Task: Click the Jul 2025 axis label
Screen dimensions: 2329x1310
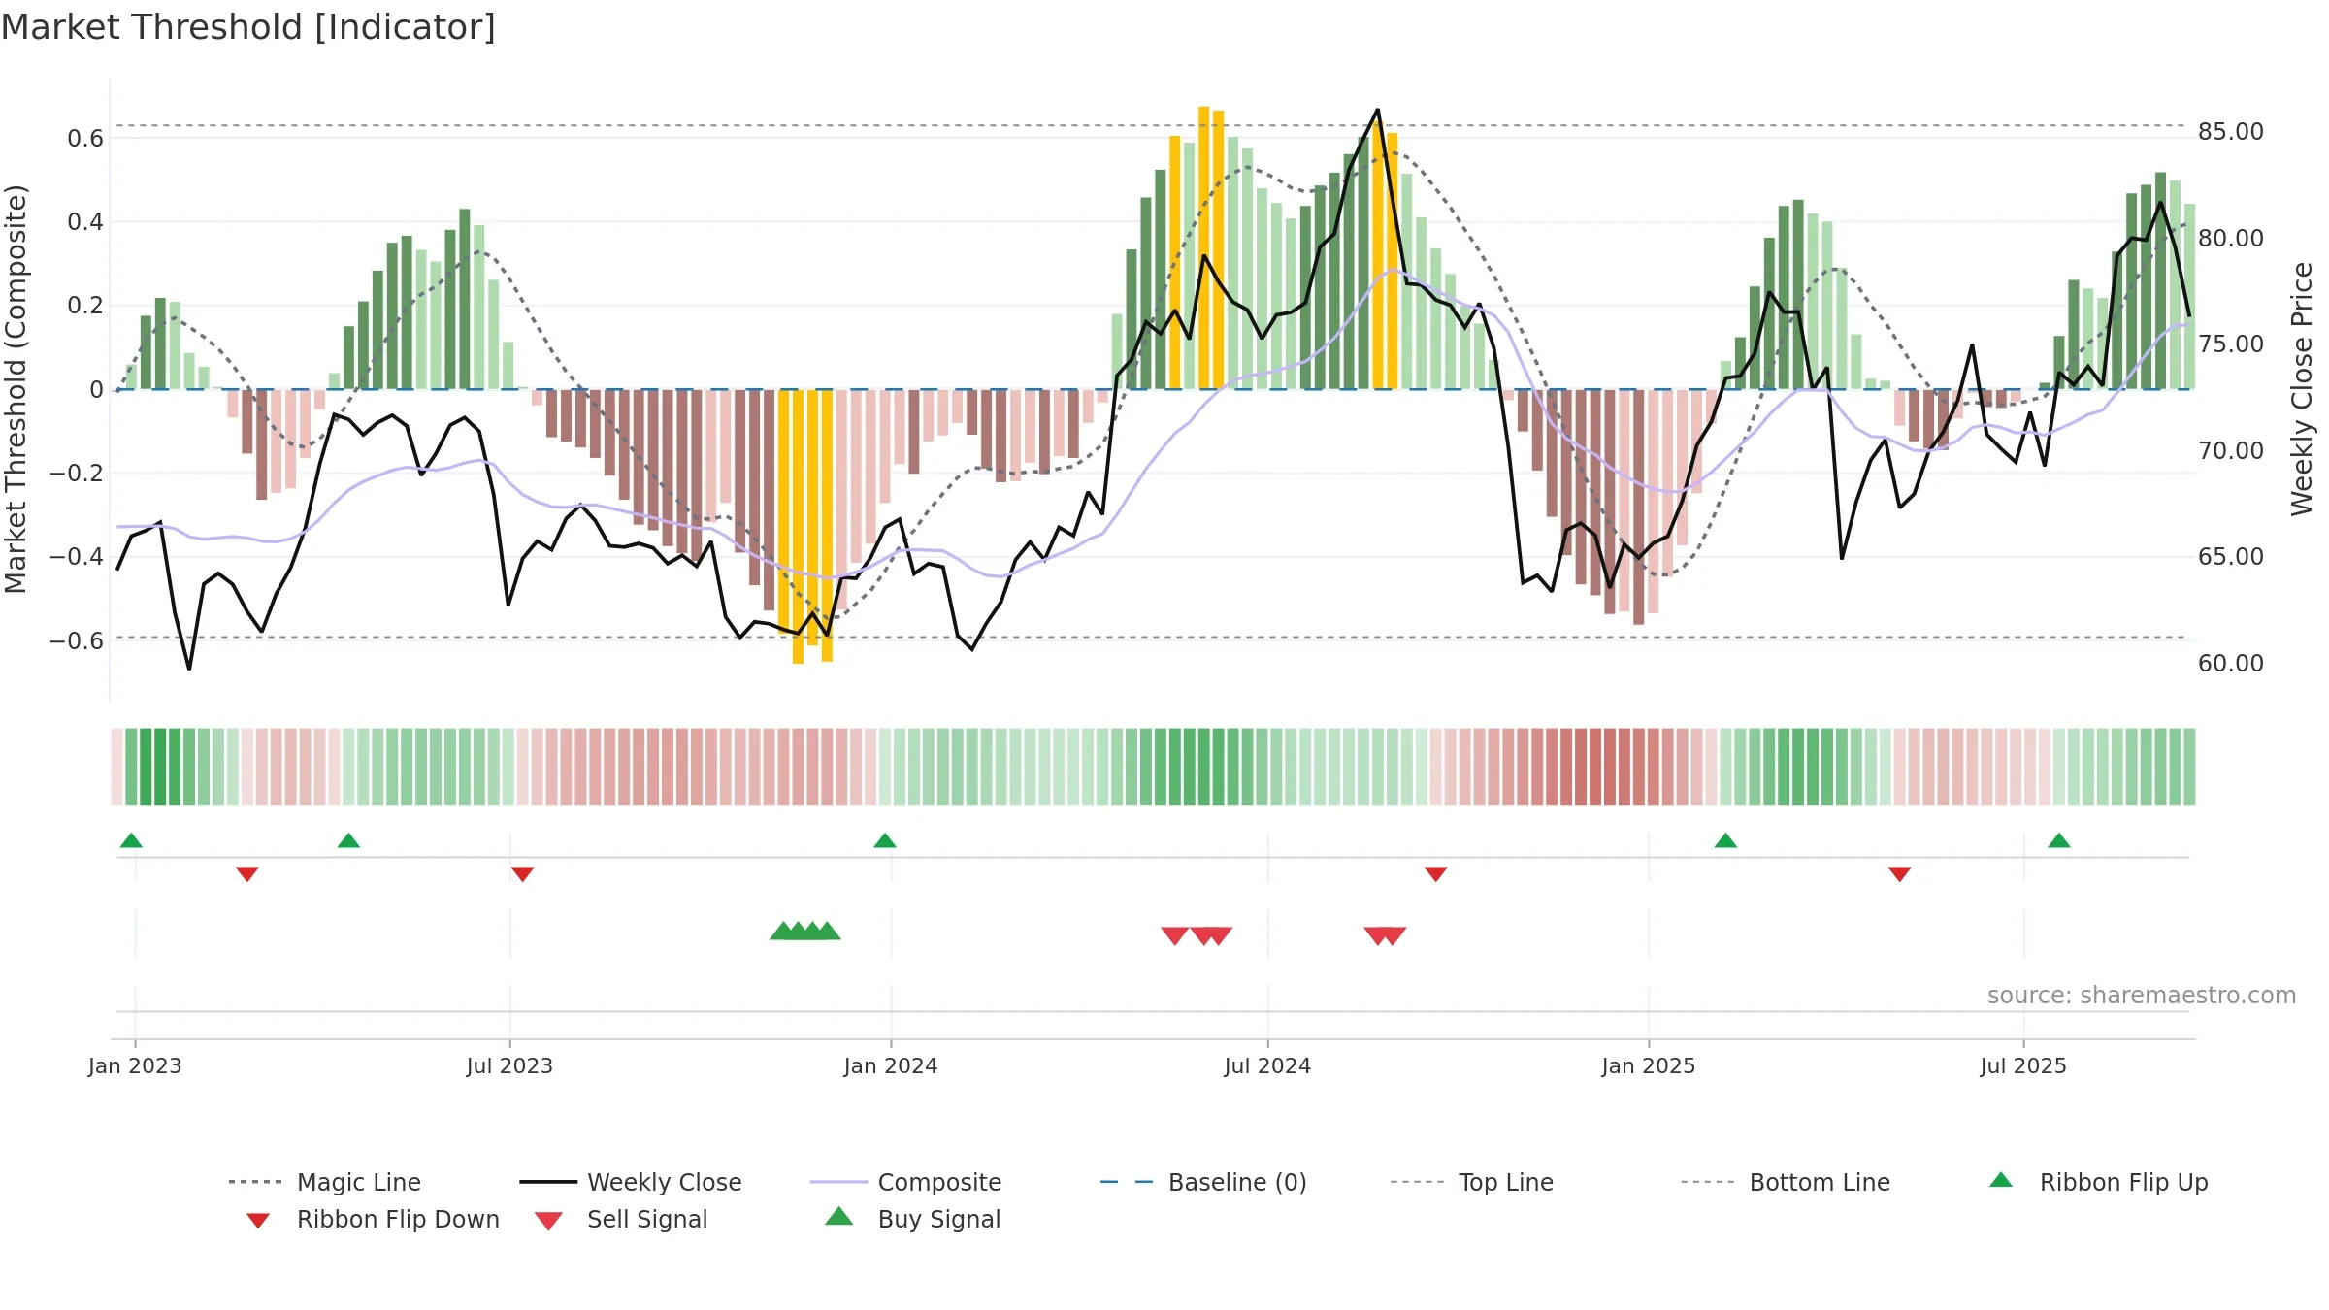Action: [x=2023, y=1065]
